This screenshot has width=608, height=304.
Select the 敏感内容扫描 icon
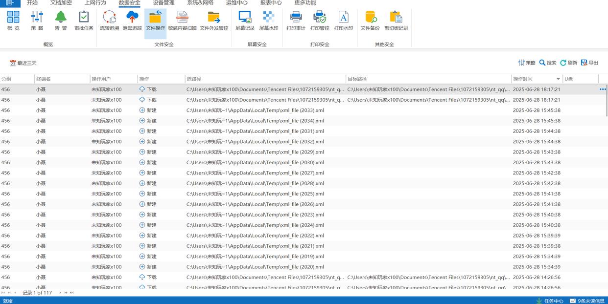pyautogui.click(x=182, y=21)
